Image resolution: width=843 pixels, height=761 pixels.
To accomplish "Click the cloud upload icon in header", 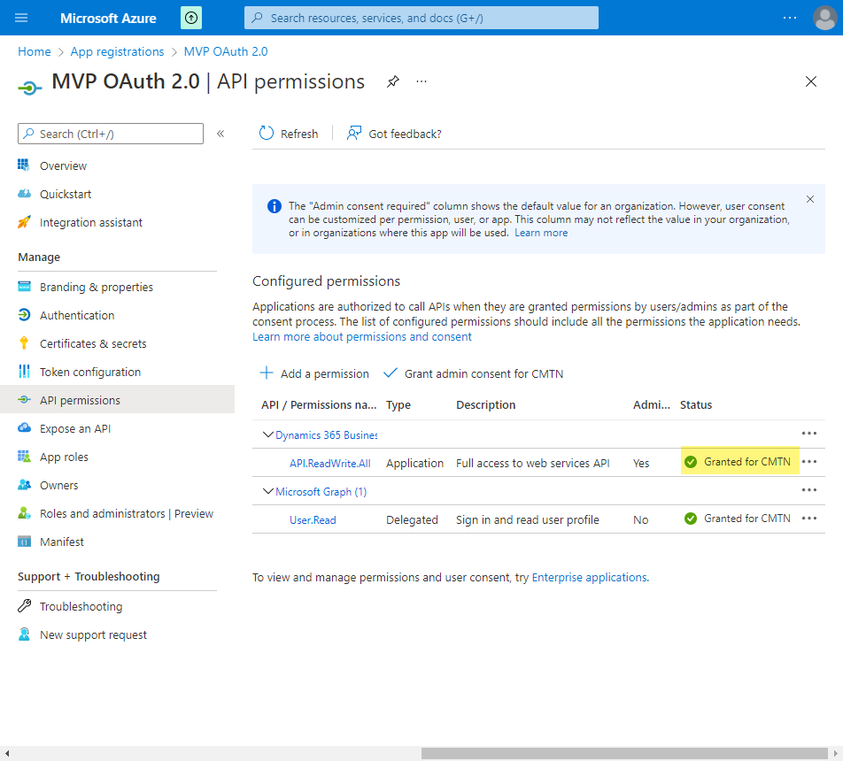I will (x=191, y=18).
